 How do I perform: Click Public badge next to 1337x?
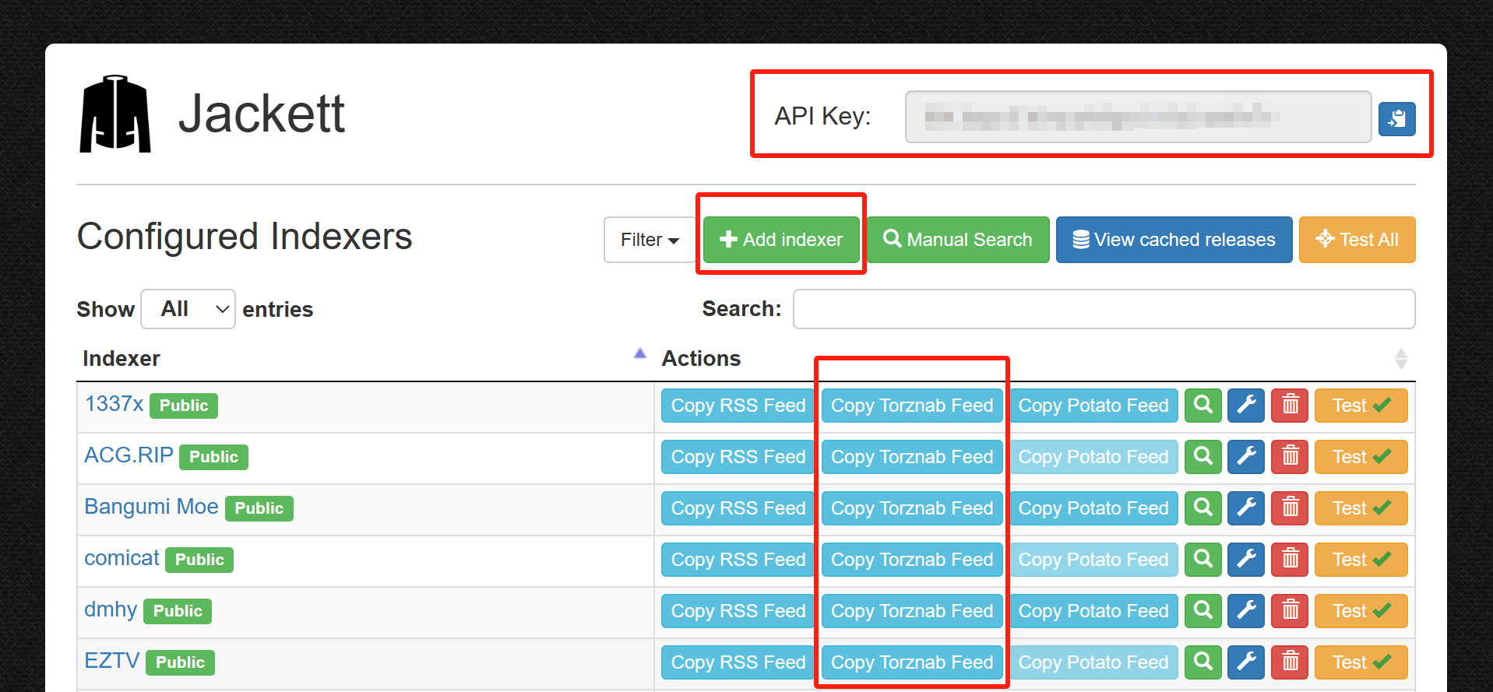[x=184, y=406]
